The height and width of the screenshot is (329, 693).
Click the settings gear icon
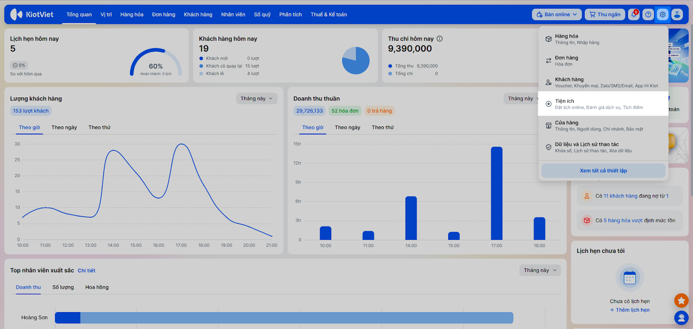point(663,14)
